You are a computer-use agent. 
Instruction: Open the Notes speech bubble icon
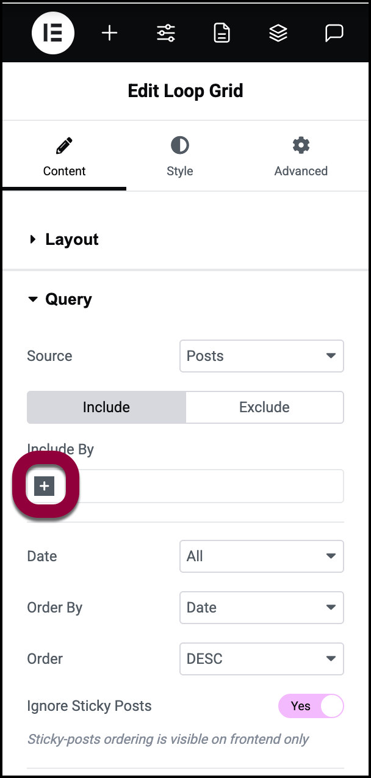pos(334,33)
